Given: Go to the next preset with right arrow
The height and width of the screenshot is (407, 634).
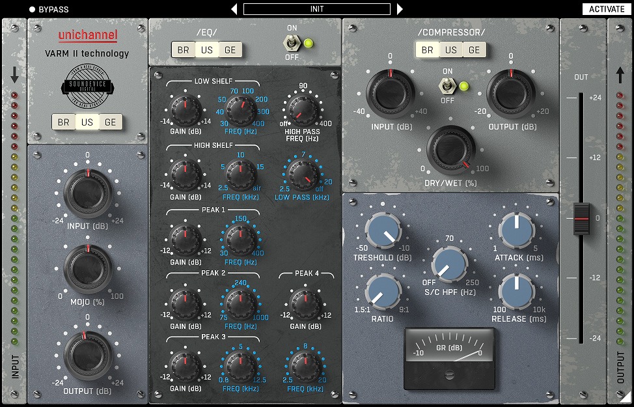Looking at the screenshot, I should (400, 9).
